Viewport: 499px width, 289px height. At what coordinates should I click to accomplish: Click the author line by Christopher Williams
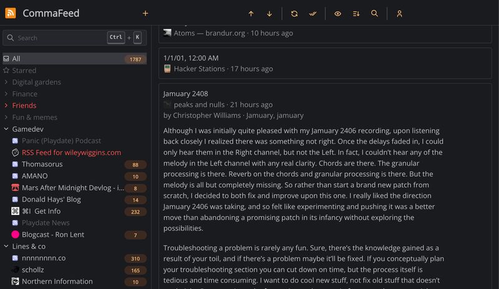click(202, 115)
